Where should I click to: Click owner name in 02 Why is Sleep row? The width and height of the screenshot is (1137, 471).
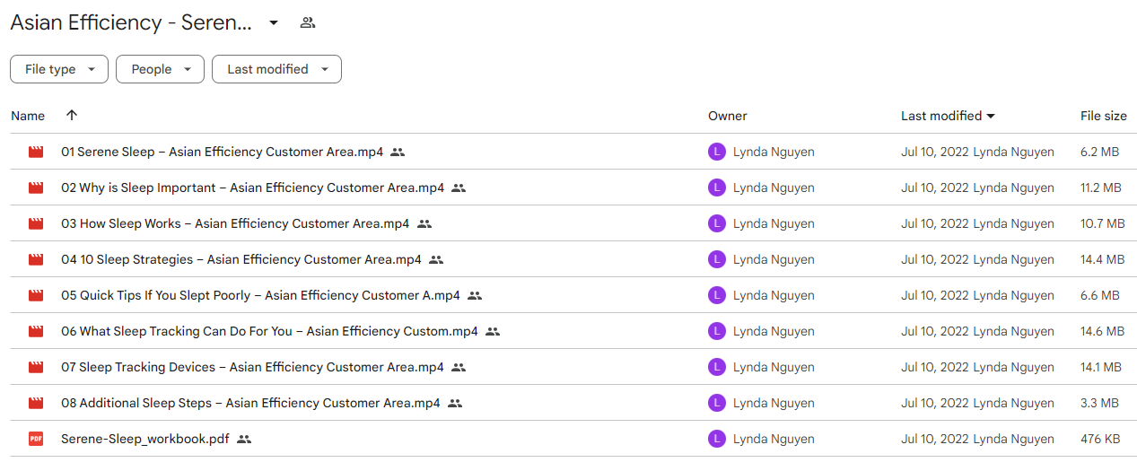[774, 188]
